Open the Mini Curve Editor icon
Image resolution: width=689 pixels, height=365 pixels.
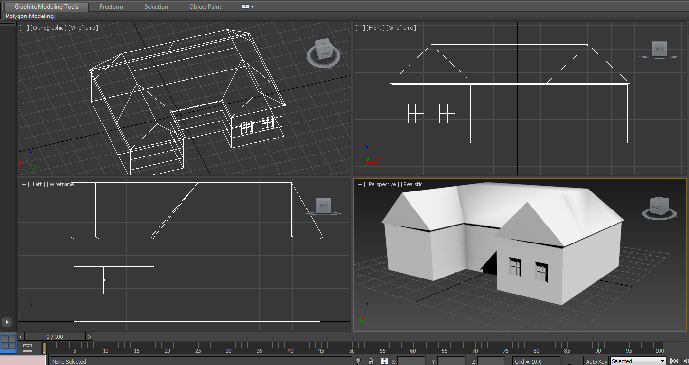(x=27, y=348)
